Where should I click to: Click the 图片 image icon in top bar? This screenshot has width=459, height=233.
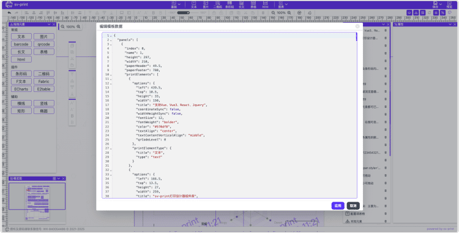pyautogui.click(x=206, y=4)
